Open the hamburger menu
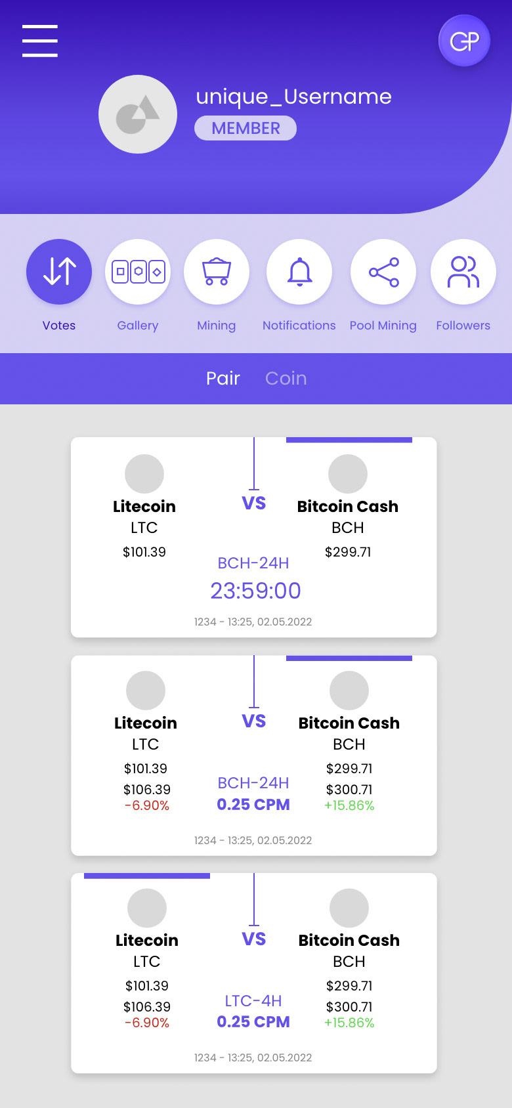Image resolution: width=512 pixels, height=1108 pixels. (40, 41)
